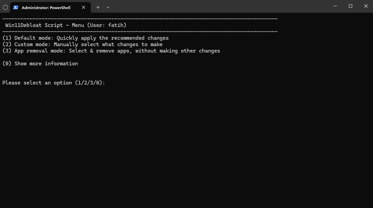
Task: Click the PowerShell icon on the tab
Action: (16, 7)
